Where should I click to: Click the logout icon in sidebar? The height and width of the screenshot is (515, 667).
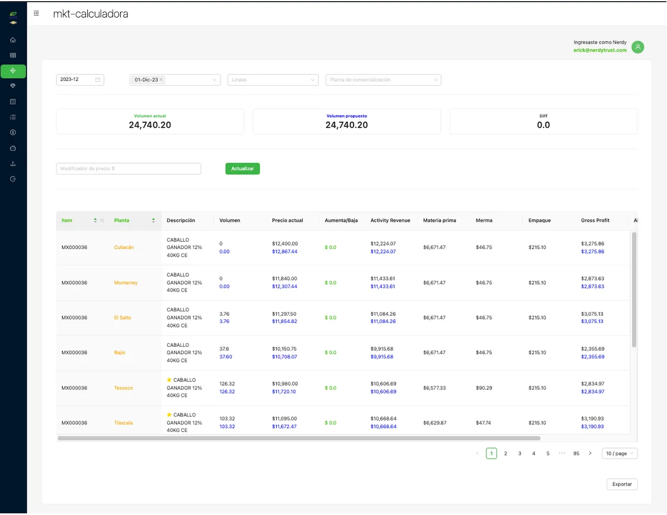tap(13, 179)
